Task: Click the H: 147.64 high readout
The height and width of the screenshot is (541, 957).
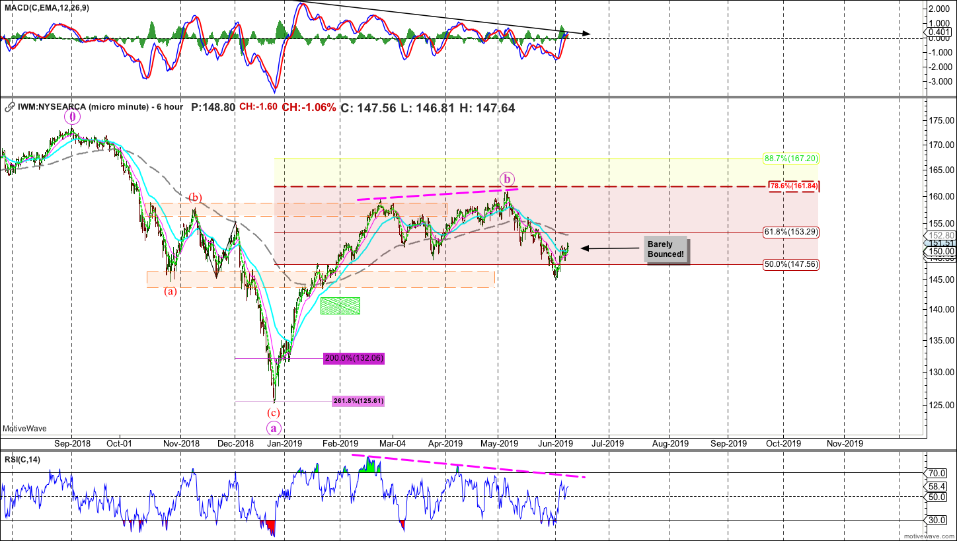Action: pyautogui.click(x=487, y=107)
